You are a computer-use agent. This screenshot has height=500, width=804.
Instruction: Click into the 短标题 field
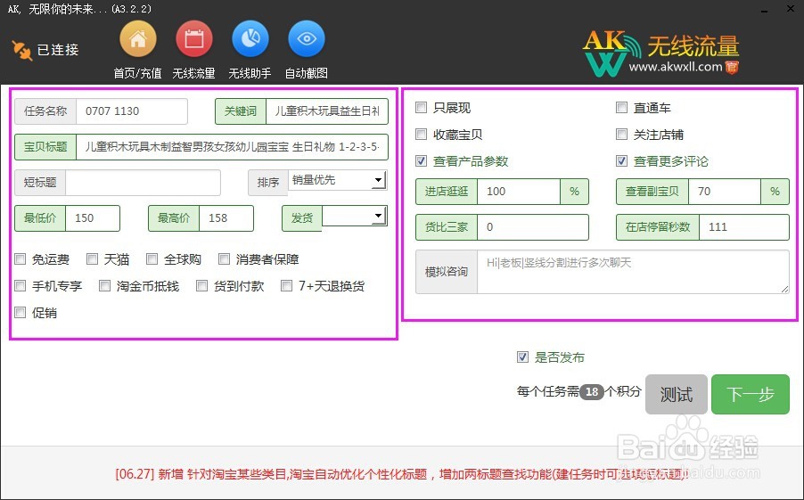[x=143, y=183]
